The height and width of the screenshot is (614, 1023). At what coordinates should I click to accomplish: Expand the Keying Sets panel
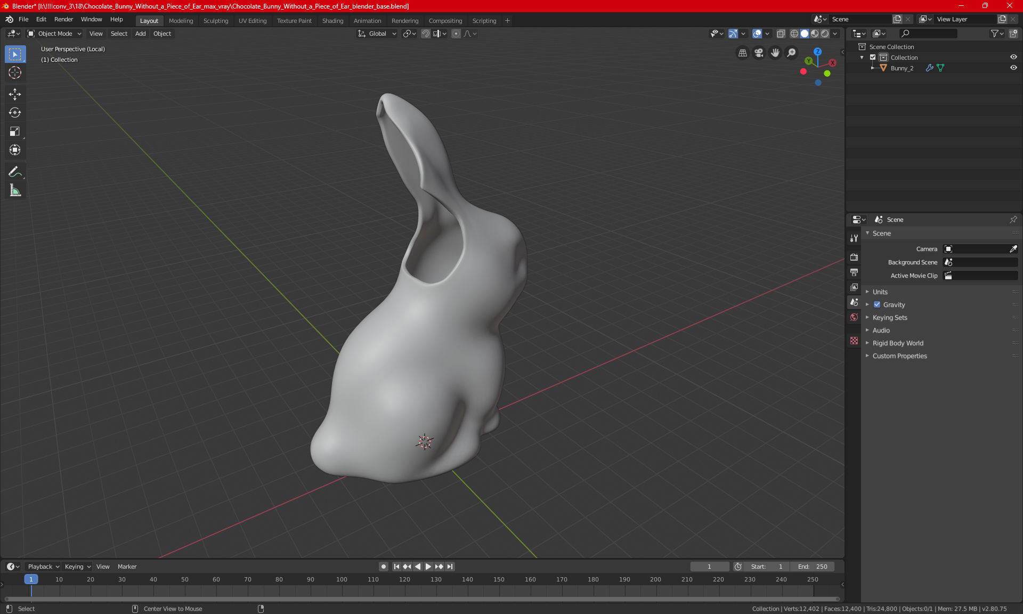(x=889, y=318)
